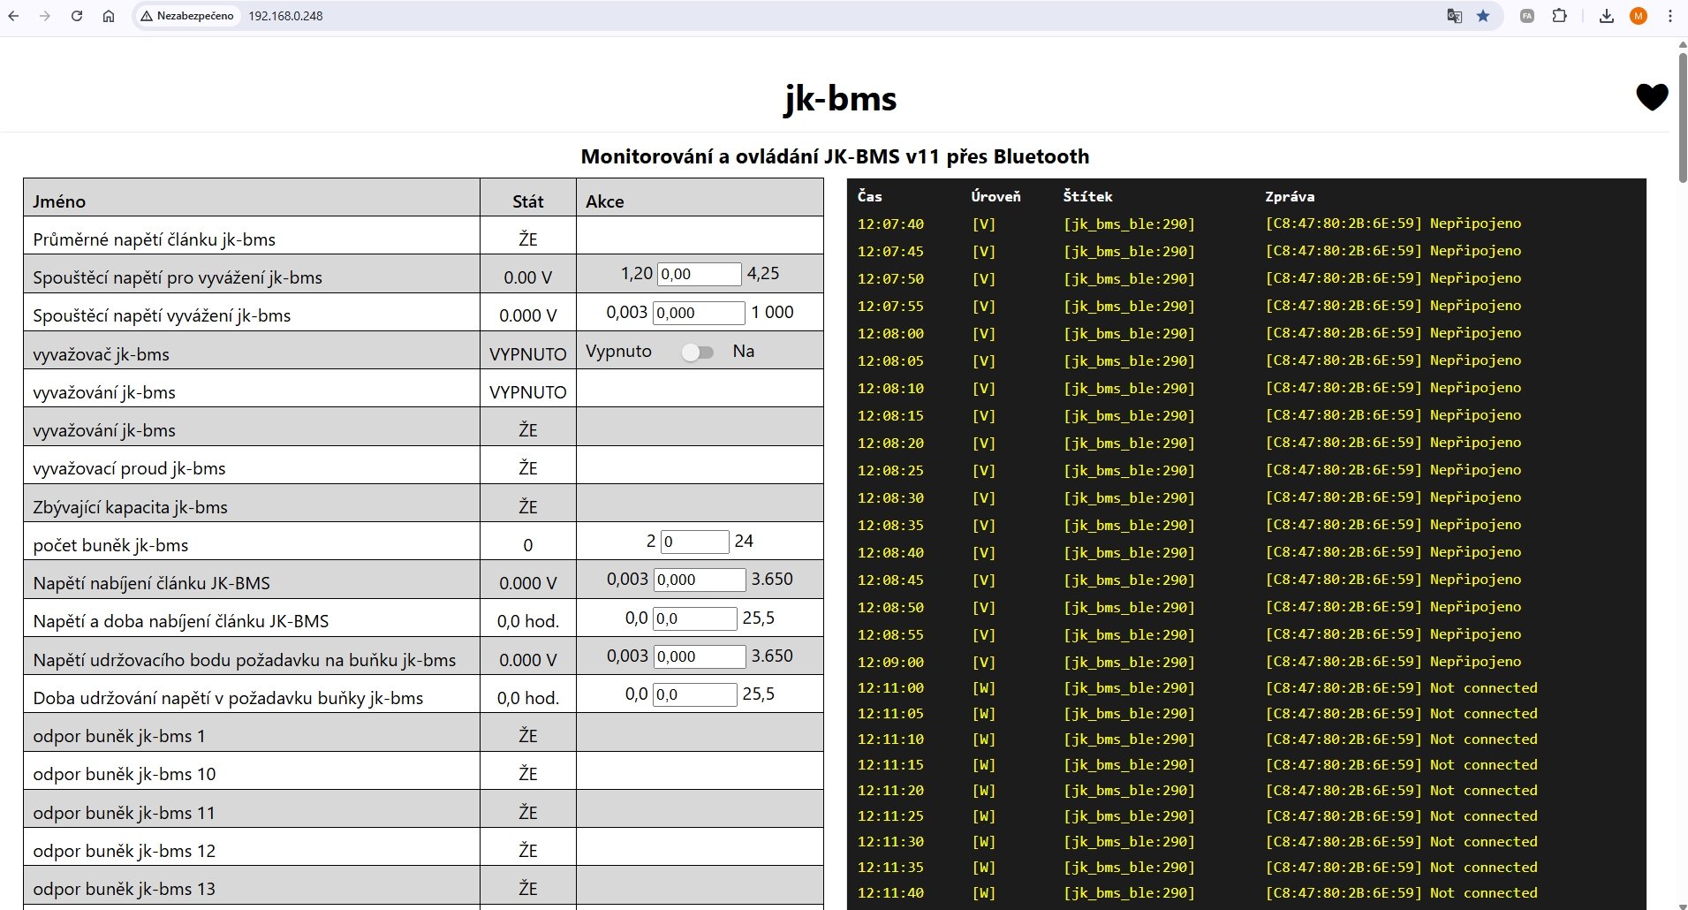Click the odpor buněk jk-bms 13 row name
This screenshot has width=1688, height=910.
(x=125, y=889)
